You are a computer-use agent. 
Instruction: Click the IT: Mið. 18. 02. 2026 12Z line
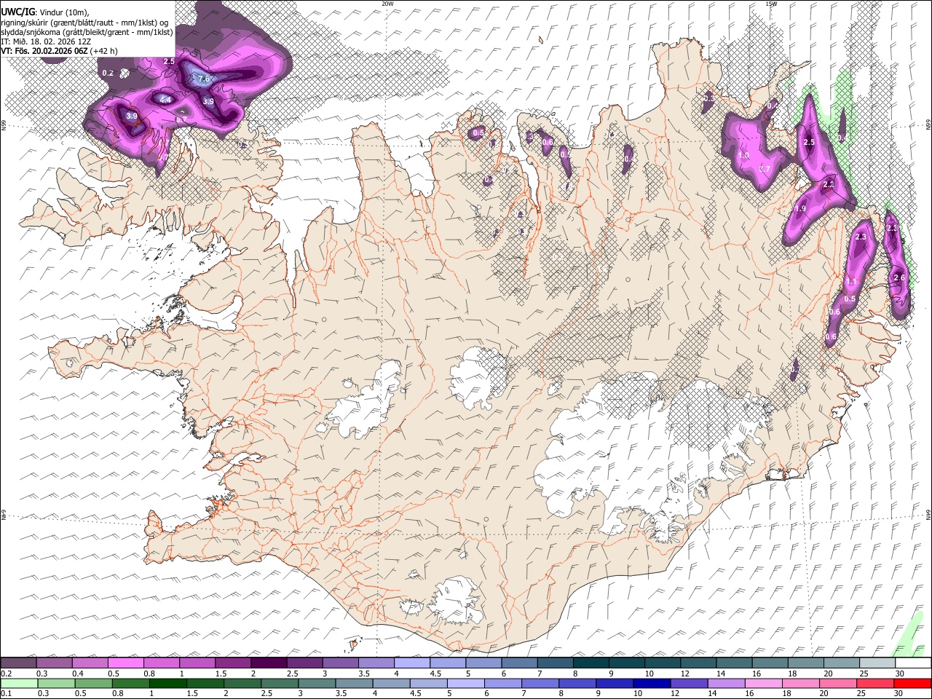(46, 42)
